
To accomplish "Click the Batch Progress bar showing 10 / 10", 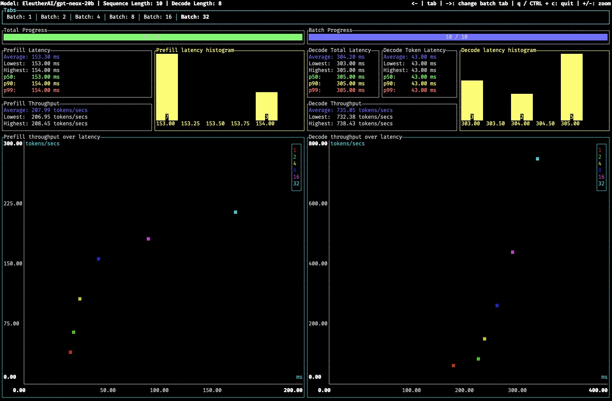I will coord(458,37).
